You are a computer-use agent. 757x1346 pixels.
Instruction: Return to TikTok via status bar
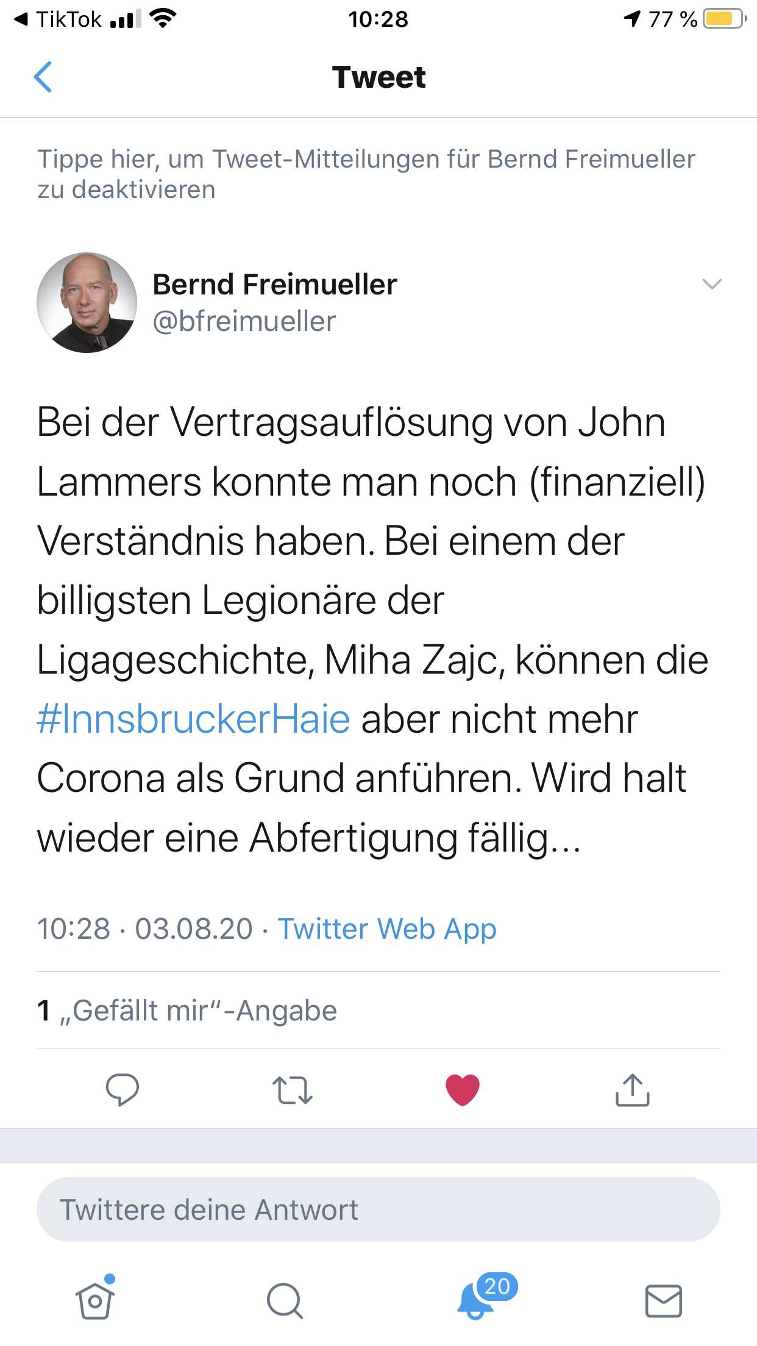[59, 20]
